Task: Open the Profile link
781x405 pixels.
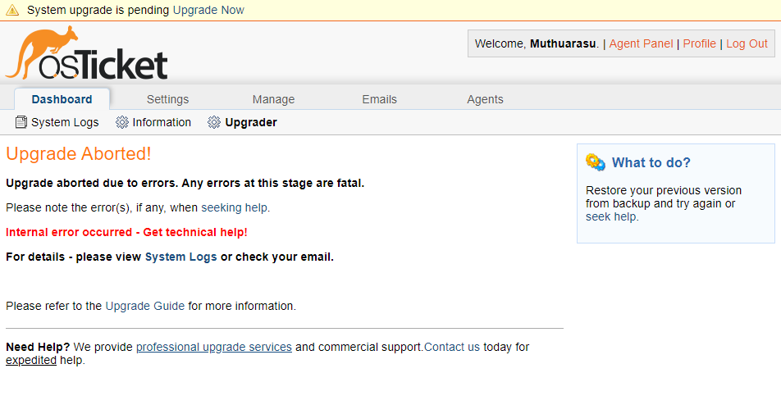Action: point(699,43)
